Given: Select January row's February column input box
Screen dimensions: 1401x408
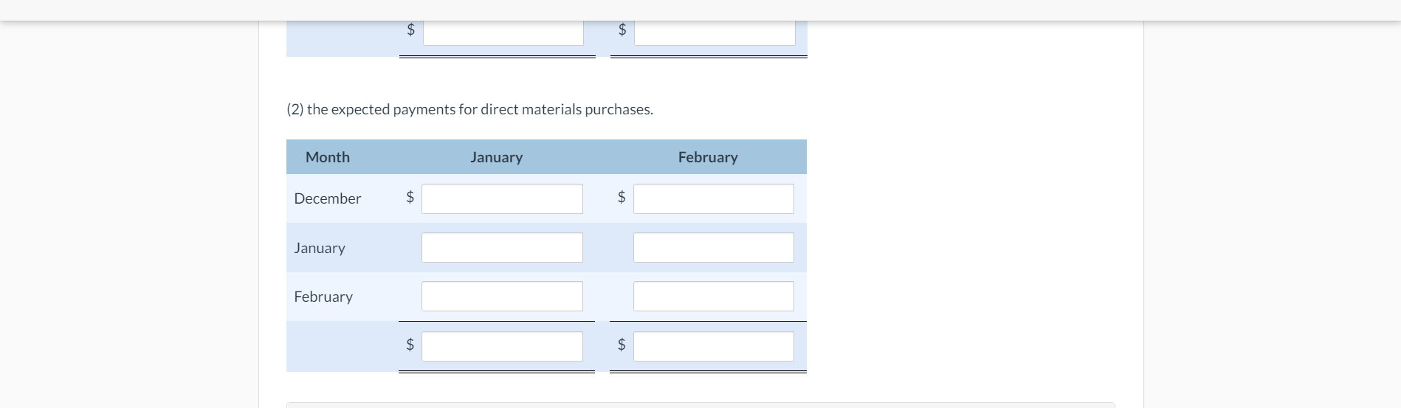Looking at the screenshot, I should [713, 248].
